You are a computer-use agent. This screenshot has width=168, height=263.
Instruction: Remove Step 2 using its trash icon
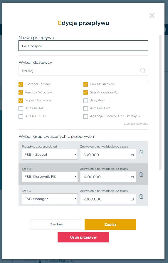tap(141, 174)
